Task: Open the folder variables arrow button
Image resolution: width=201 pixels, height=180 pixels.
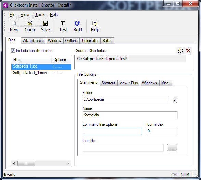Action: pos(175,100)
